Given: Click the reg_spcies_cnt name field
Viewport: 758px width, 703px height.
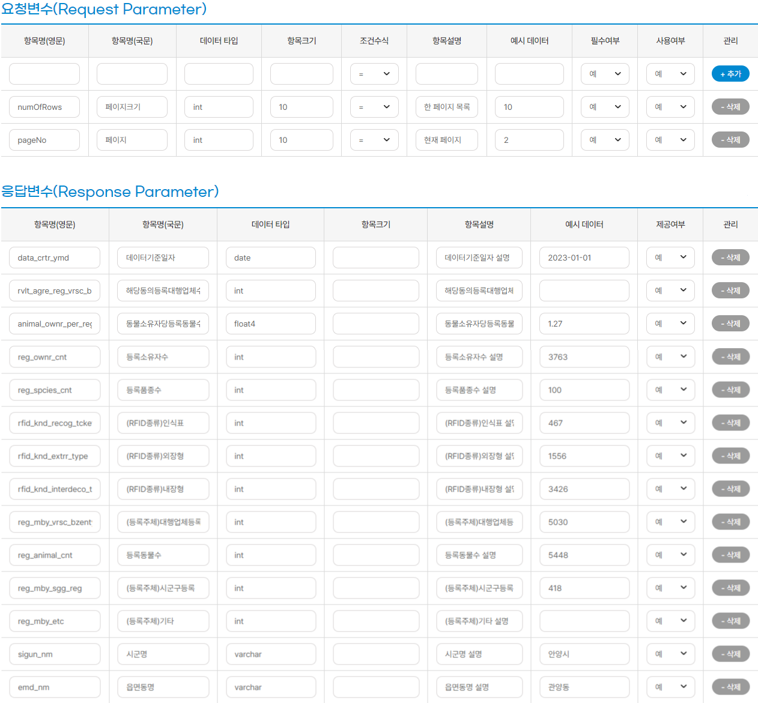Looking at the screenshot, I should (55, 390).
